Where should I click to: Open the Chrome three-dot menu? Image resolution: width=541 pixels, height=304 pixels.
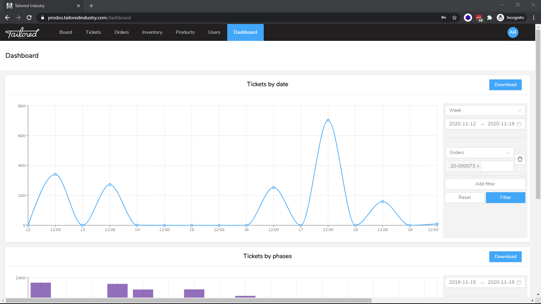point(534,18)
